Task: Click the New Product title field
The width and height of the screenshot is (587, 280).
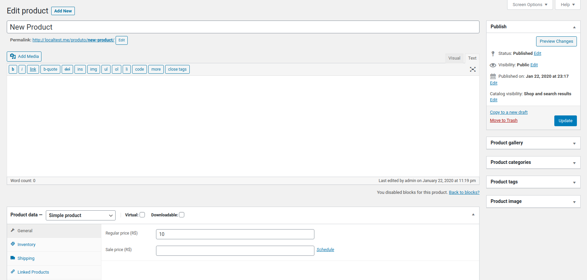Action: pyautogui.click(x=243, y=27)
